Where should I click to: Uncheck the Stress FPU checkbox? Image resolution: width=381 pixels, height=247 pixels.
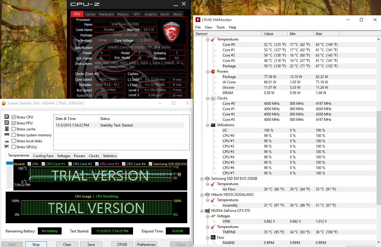click(13, 123)
